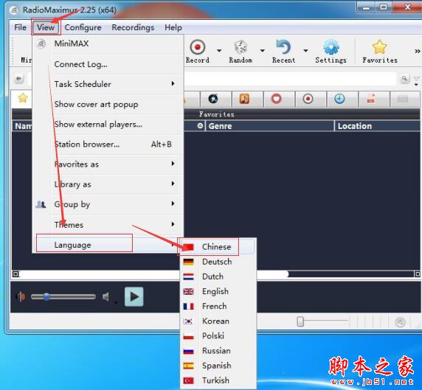Choose MiniMAX from View menu
Screen dimensions: 422x390
108,43
